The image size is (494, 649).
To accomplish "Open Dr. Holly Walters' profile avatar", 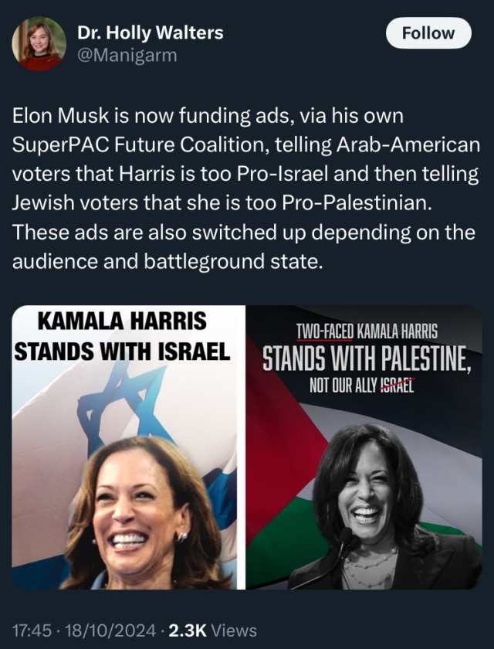I will click(39, 44).
